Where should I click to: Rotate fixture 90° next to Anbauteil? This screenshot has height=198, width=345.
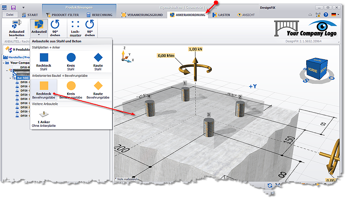[55, 28]
